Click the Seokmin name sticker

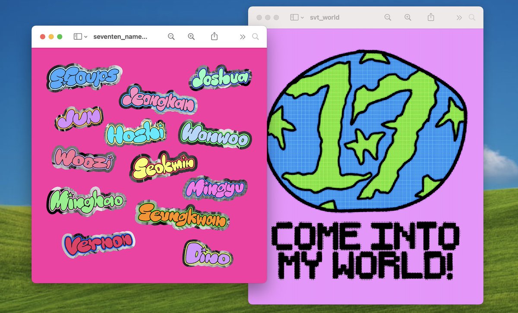[x=164, y=166]
